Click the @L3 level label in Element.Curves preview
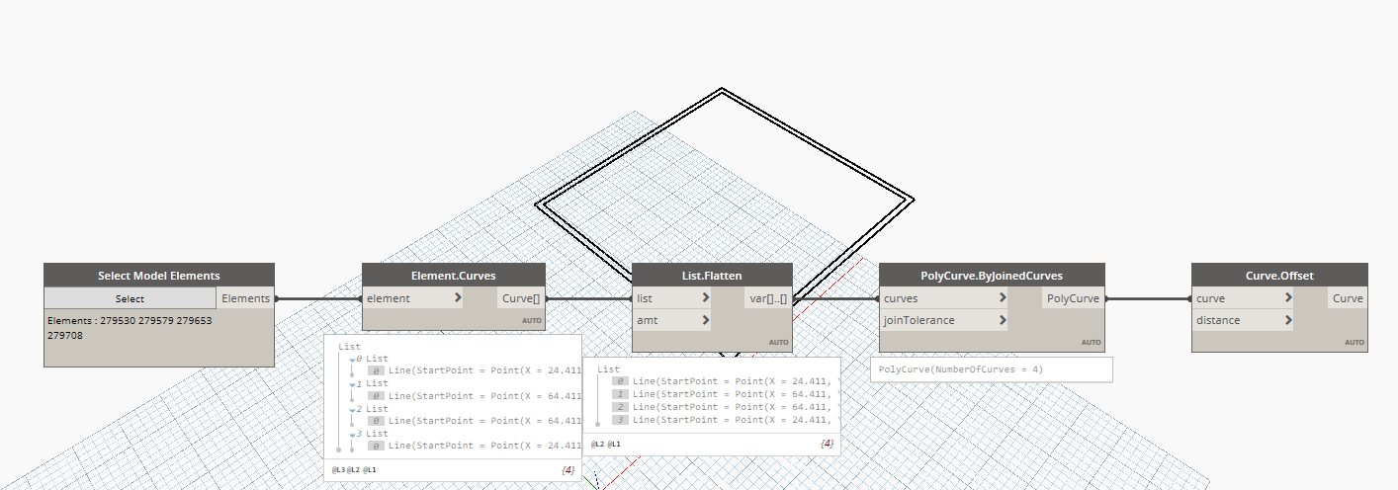 (x=337, y=470)
